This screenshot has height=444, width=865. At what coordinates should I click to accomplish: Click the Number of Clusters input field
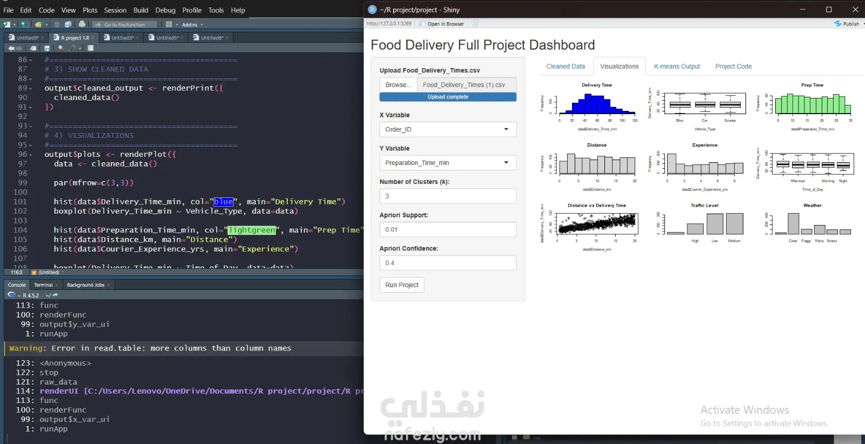click(x=448, y=196)
